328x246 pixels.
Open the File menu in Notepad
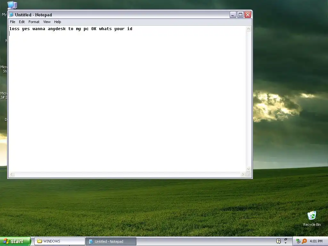(12, 22)
